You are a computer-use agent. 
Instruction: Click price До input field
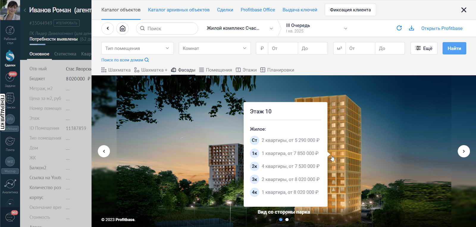tap(313, 48)
